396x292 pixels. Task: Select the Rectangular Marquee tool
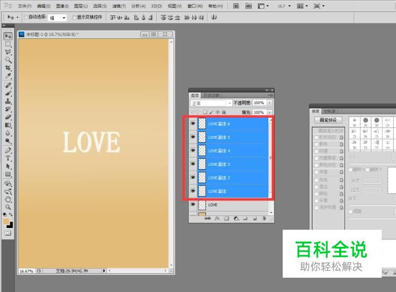(8, 45)
